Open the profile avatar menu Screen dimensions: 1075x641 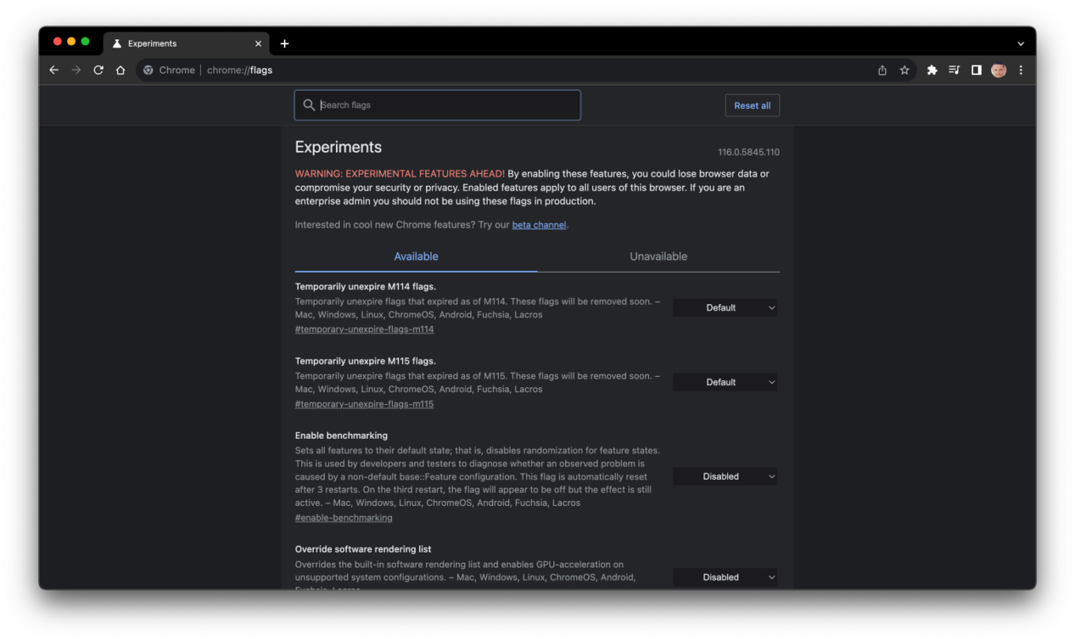click(x=998, y=70)
